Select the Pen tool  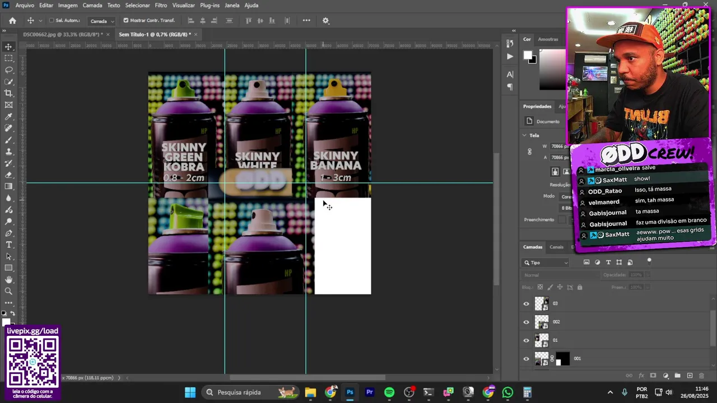8,233
